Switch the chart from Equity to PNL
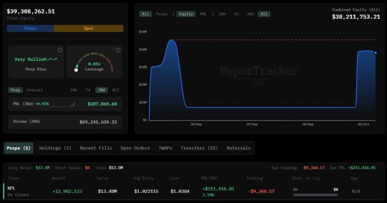Image resolution: width=387 pixels, height=203 pixels. [x=204, y=14]
